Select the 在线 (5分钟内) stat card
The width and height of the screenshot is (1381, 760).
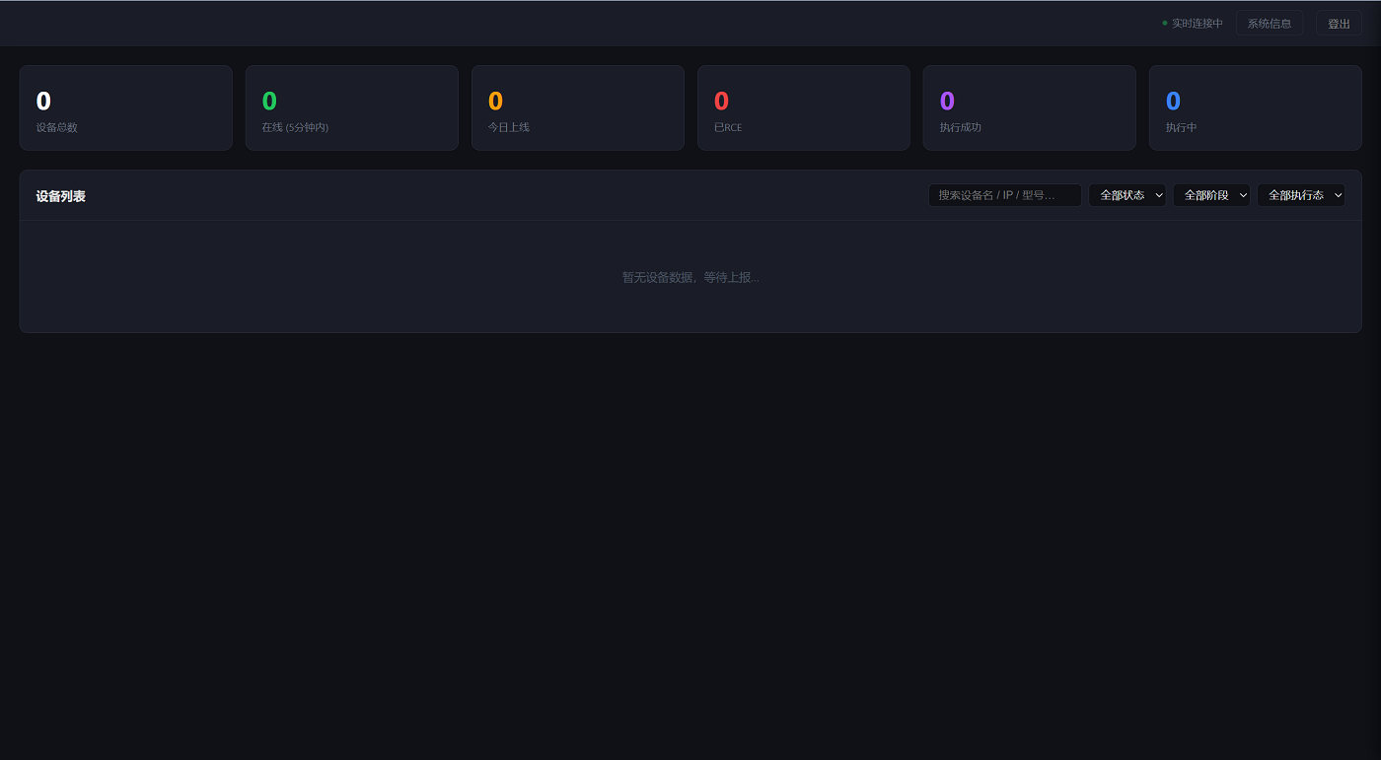(352, 107)
